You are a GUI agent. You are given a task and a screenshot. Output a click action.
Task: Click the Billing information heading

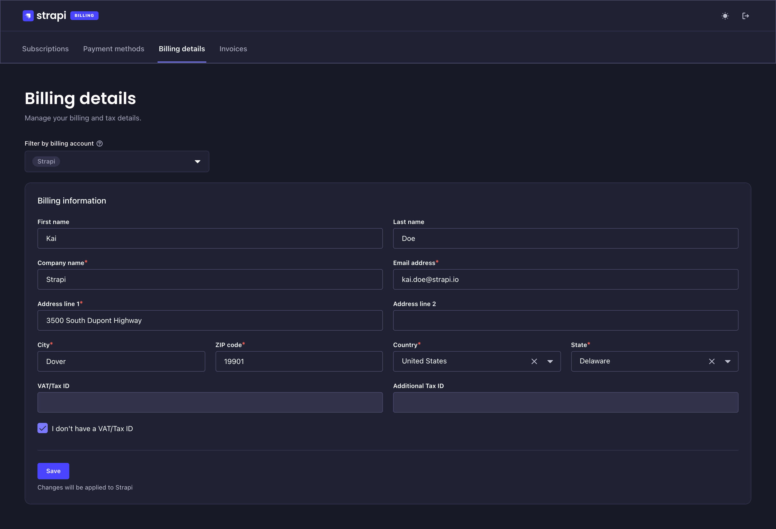71,200
